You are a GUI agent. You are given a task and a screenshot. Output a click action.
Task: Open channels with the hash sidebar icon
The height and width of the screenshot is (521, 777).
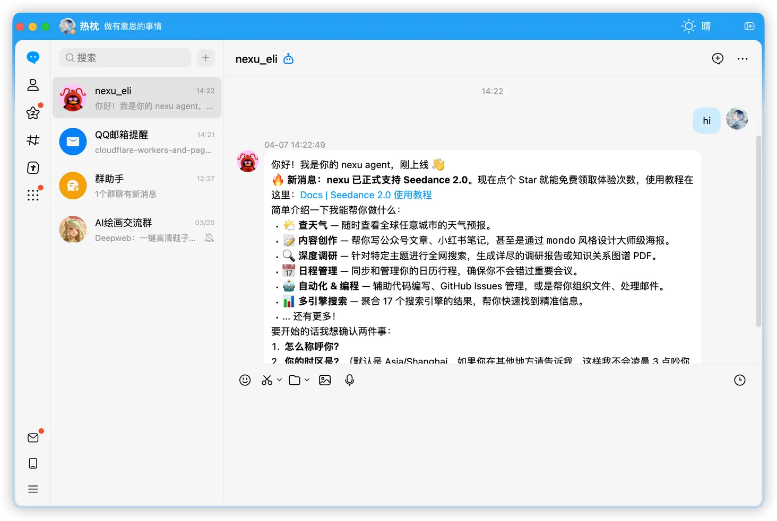[33, 140]
